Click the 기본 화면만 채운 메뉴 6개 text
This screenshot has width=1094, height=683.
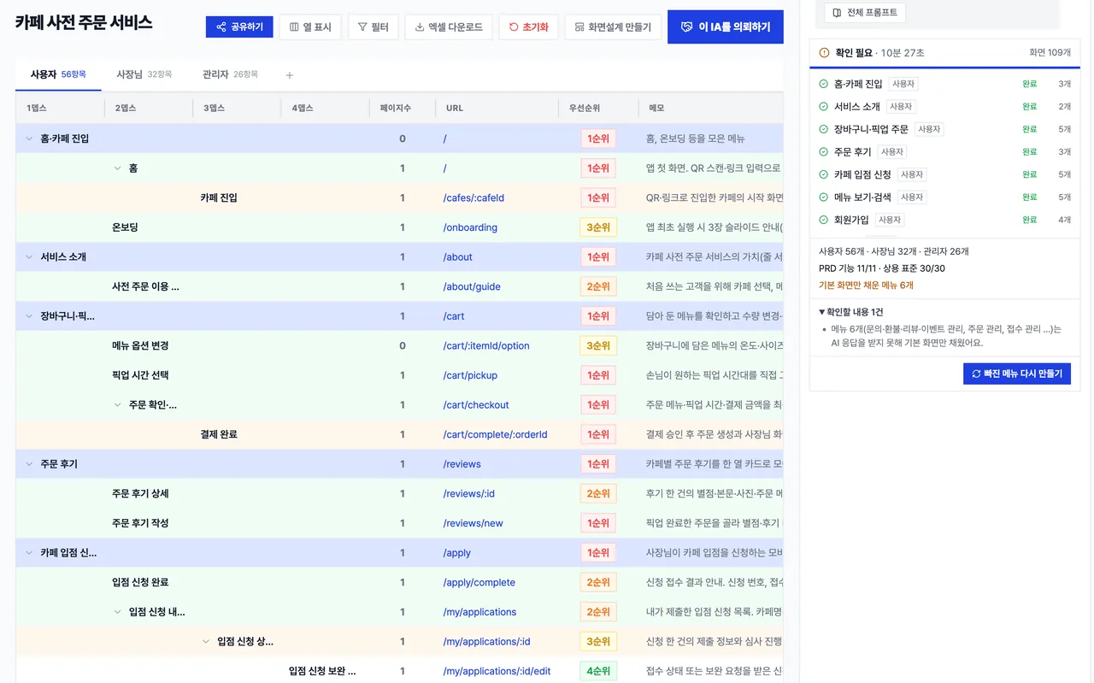click(x=866, y=286)
